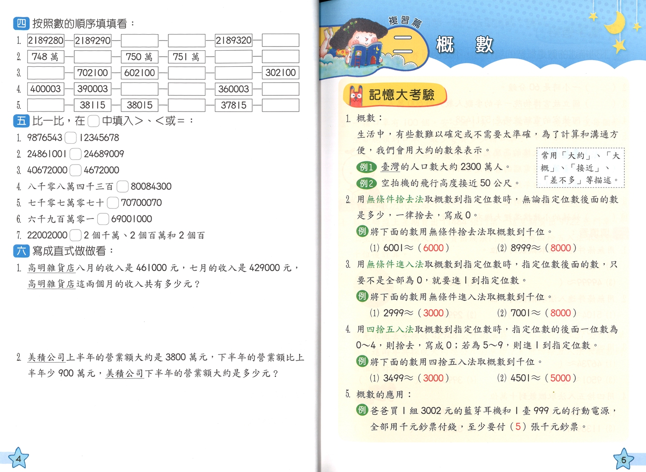This screenshot has height=472, width=646.
Task: Click the red answer 8000 after 7001≈
Action: pyautogui.click(x=561, y=313)
